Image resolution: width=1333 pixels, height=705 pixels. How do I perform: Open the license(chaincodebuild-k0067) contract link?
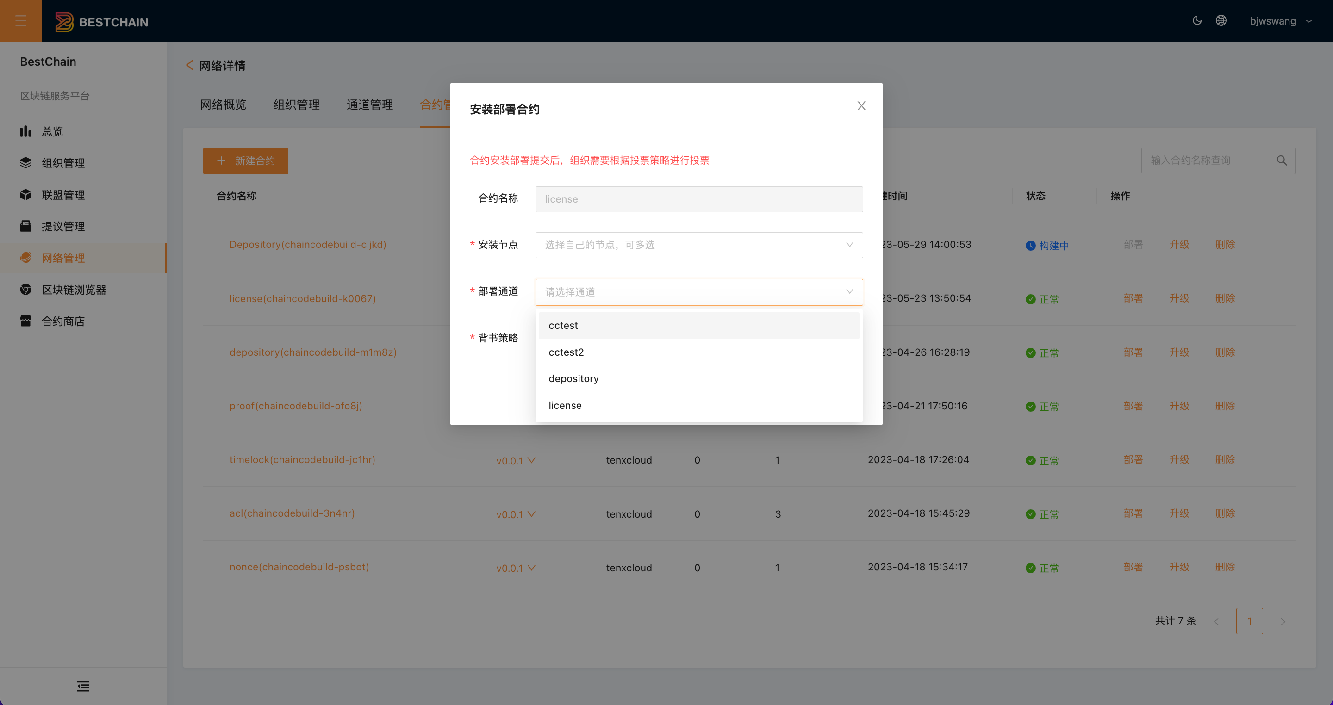303,298
